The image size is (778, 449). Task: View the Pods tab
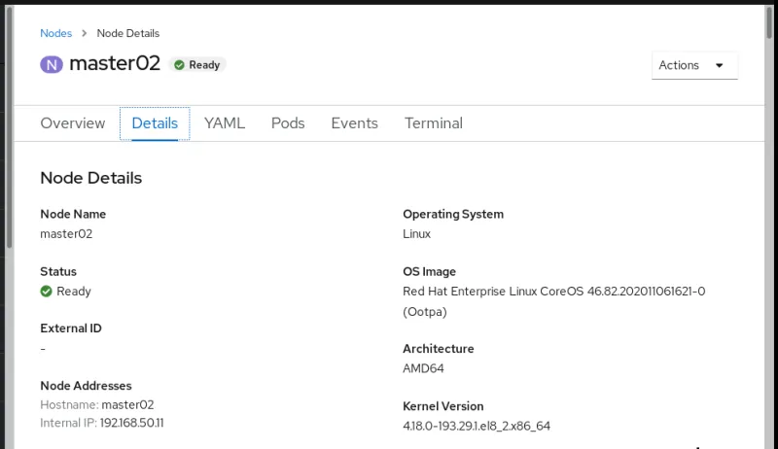[x=288, y=123]
